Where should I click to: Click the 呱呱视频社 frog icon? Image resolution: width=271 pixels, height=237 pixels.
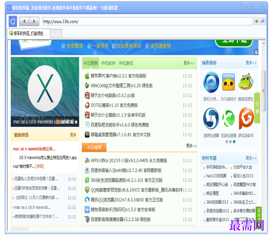tap(245, 82)
